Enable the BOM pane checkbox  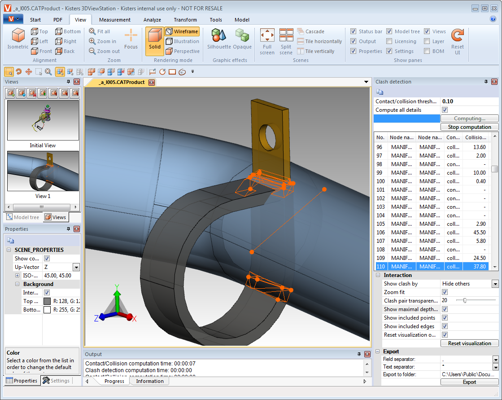click(427, 51)
